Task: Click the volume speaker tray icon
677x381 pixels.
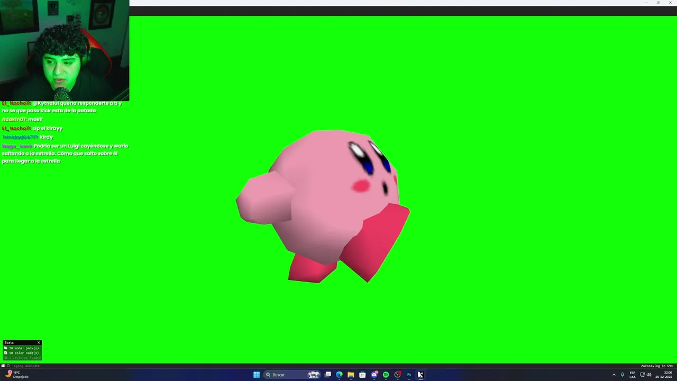Action: [649, 375]
